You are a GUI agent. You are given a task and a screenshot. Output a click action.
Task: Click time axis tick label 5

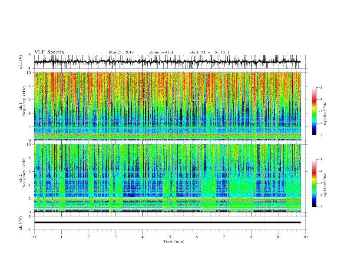[170, 237]
